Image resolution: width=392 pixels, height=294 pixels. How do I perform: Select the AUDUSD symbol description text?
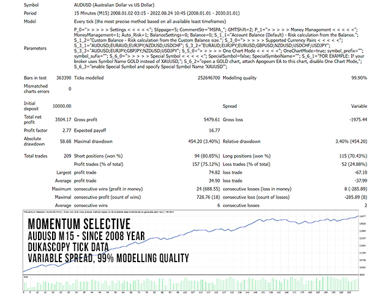pyautogui.click(x=115, y=5)
